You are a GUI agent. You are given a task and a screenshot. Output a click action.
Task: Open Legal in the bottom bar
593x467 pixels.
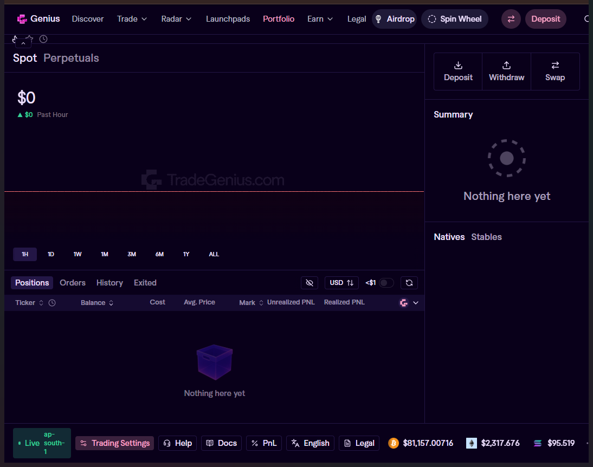tap(359, 443)
